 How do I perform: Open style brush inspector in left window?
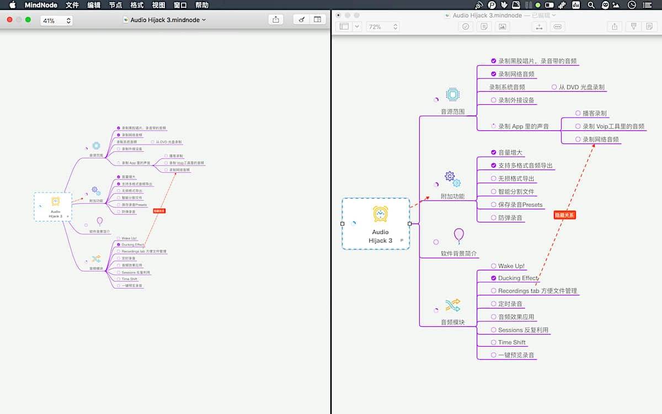click(301, 20)
